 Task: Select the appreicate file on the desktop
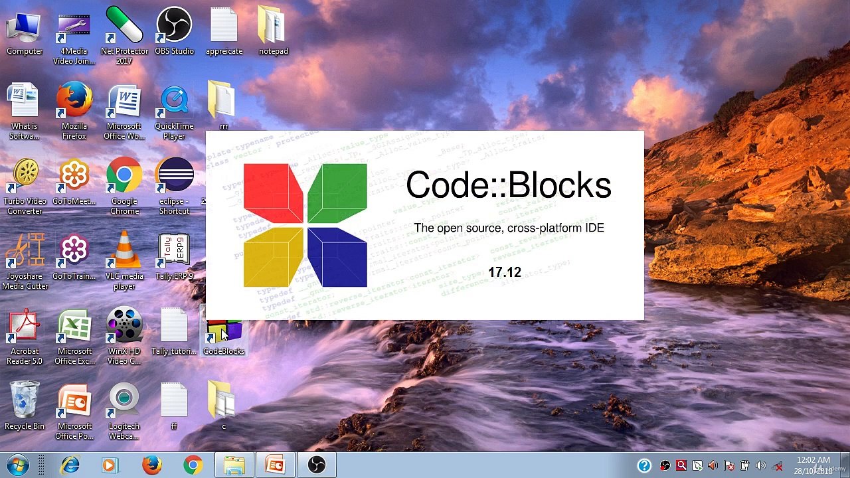pos(224,32)
